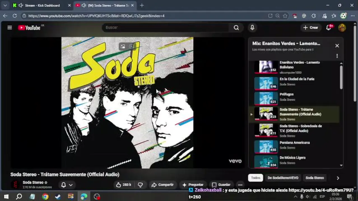Open Microsoft Edge from the taskbar
Viewport: 358px width, 201px height.
click(x=84, y=197)
